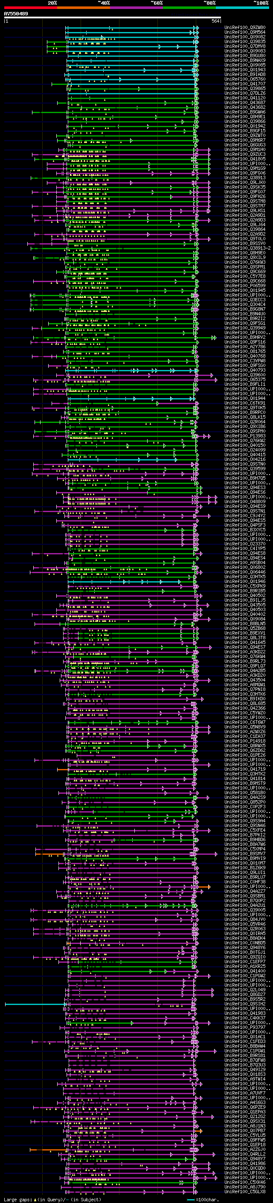Open the UniRef100_Q9LHS1 entry
Image resolution: width=273 pixels, height=1203 pixels.
click(x=245, y=211)
